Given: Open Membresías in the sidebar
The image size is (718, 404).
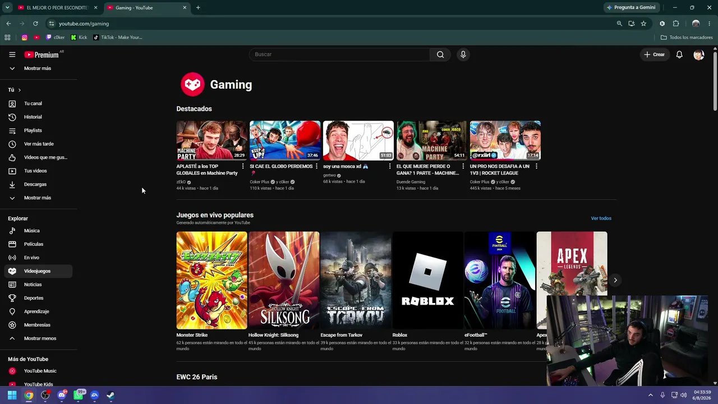Looking at the screenshot, I should click(x=38, y=325).
